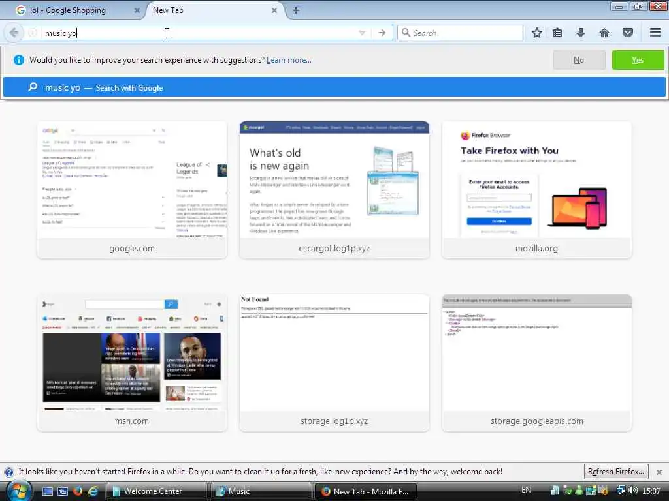Switch to Welcome Center taskbar window

pyautogui.click(x=156, y=491)
